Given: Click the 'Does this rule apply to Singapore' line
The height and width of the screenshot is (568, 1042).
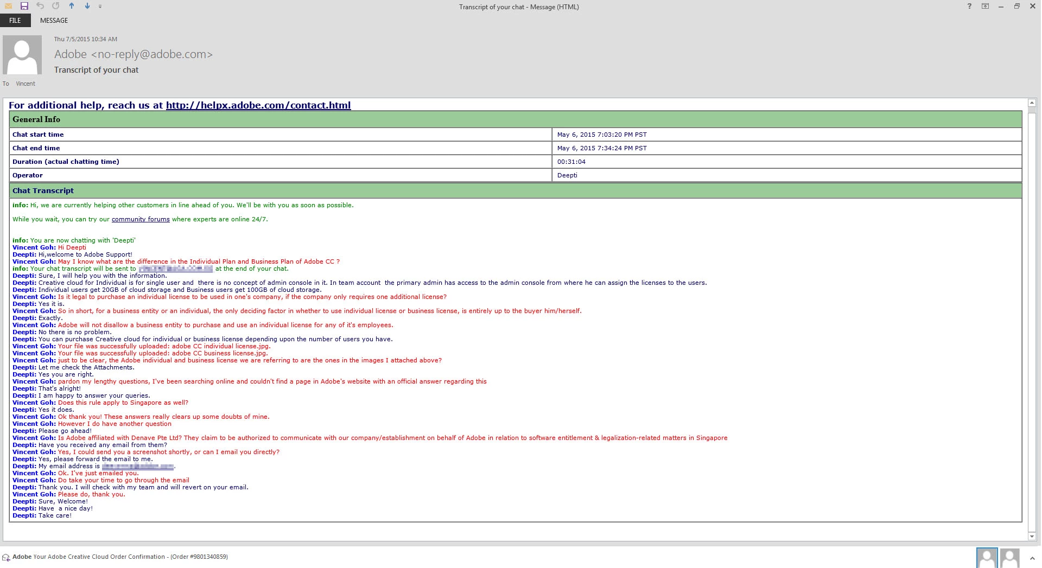Looking at the screenshot, I should click(100, 403).
